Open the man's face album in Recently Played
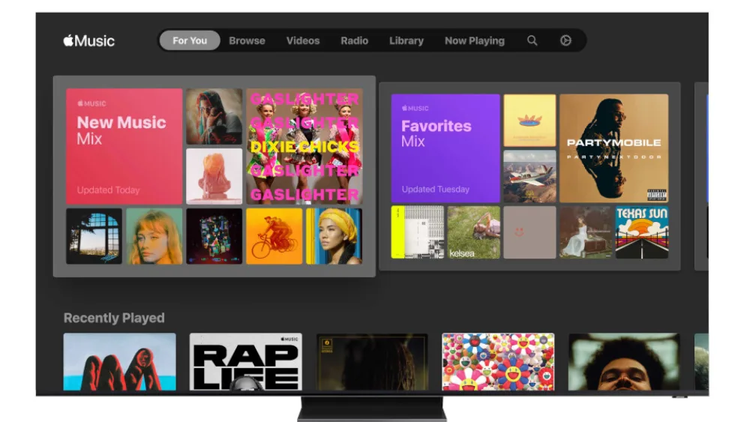The image size is (750, 422). pyautogui.click(x=624, y=362)
